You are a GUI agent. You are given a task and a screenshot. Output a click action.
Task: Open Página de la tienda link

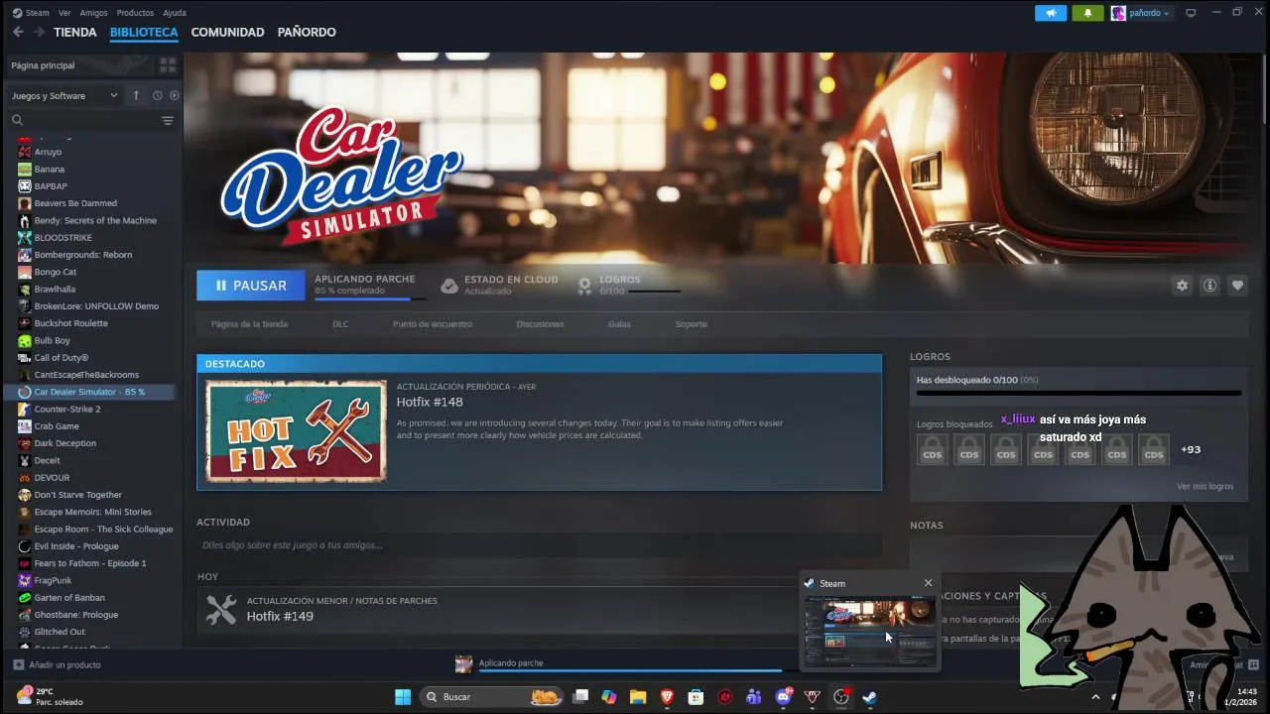(249, 324)
